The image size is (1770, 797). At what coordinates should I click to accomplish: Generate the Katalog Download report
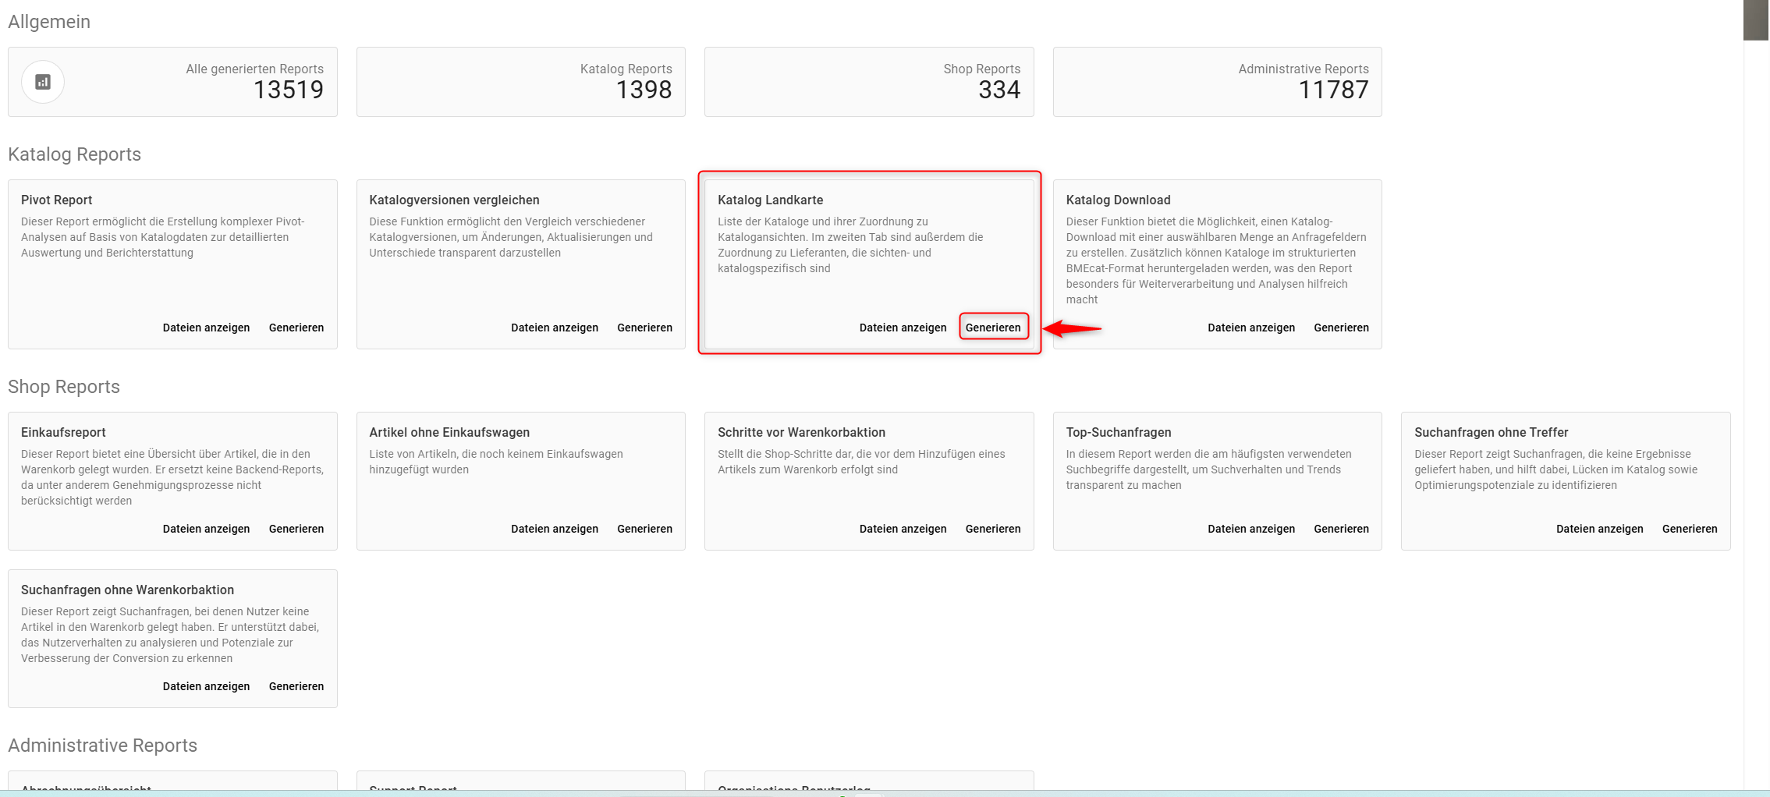point(1341,328)
